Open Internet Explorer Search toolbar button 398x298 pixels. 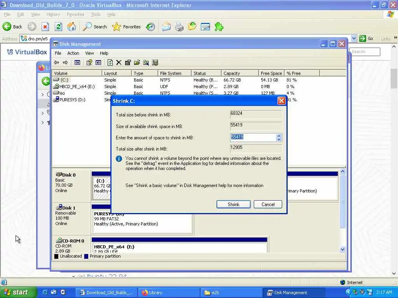coord(95,27)
